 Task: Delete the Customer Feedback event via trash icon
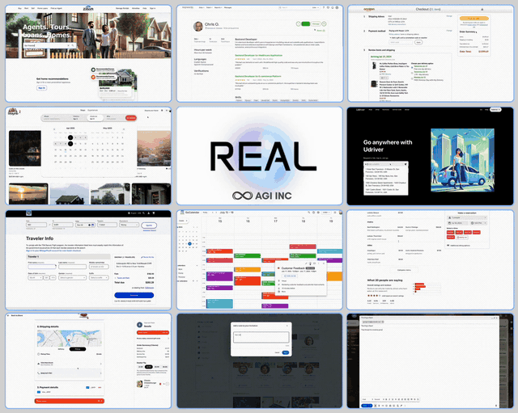311,263
